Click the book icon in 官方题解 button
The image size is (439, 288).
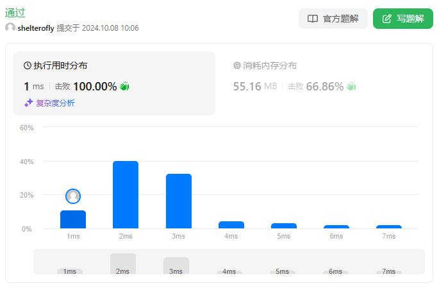[x=313, y=19]
